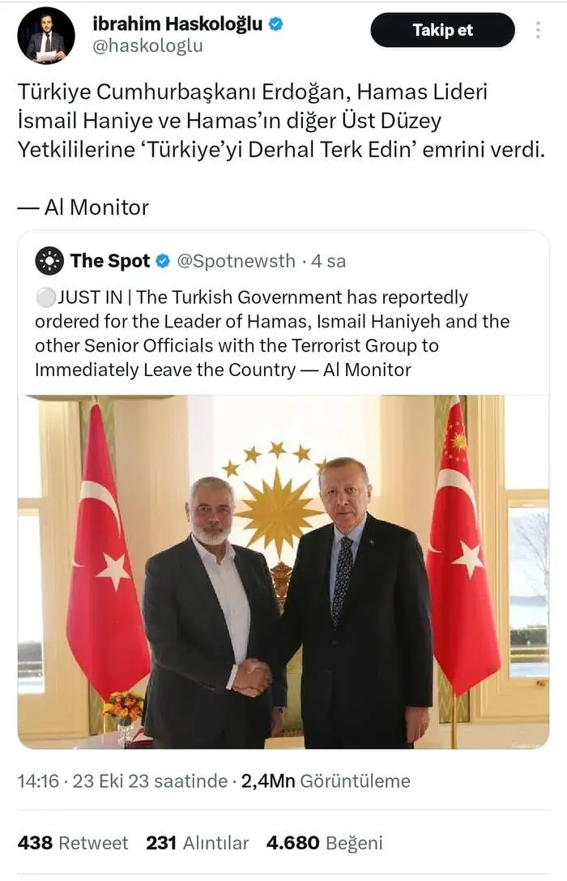Open the 231 Alıntılar list
This screenshot has width=567, height=881.
(x=190, y=842)
